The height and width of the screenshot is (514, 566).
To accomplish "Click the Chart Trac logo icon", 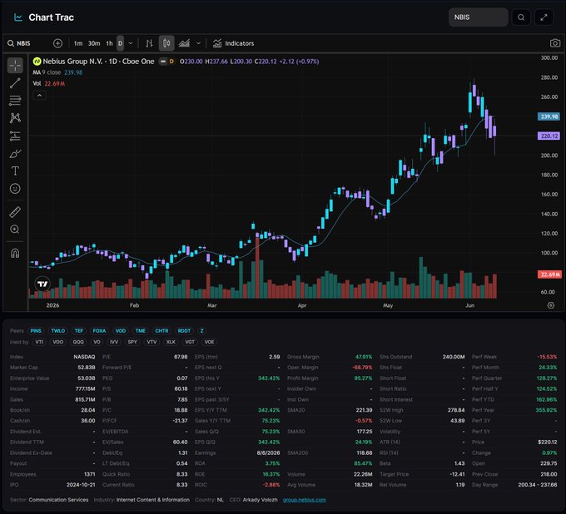I will [x=18, y=17].
